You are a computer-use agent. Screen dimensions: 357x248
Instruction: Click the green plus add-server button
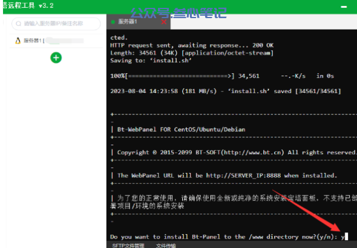point(56,57)
